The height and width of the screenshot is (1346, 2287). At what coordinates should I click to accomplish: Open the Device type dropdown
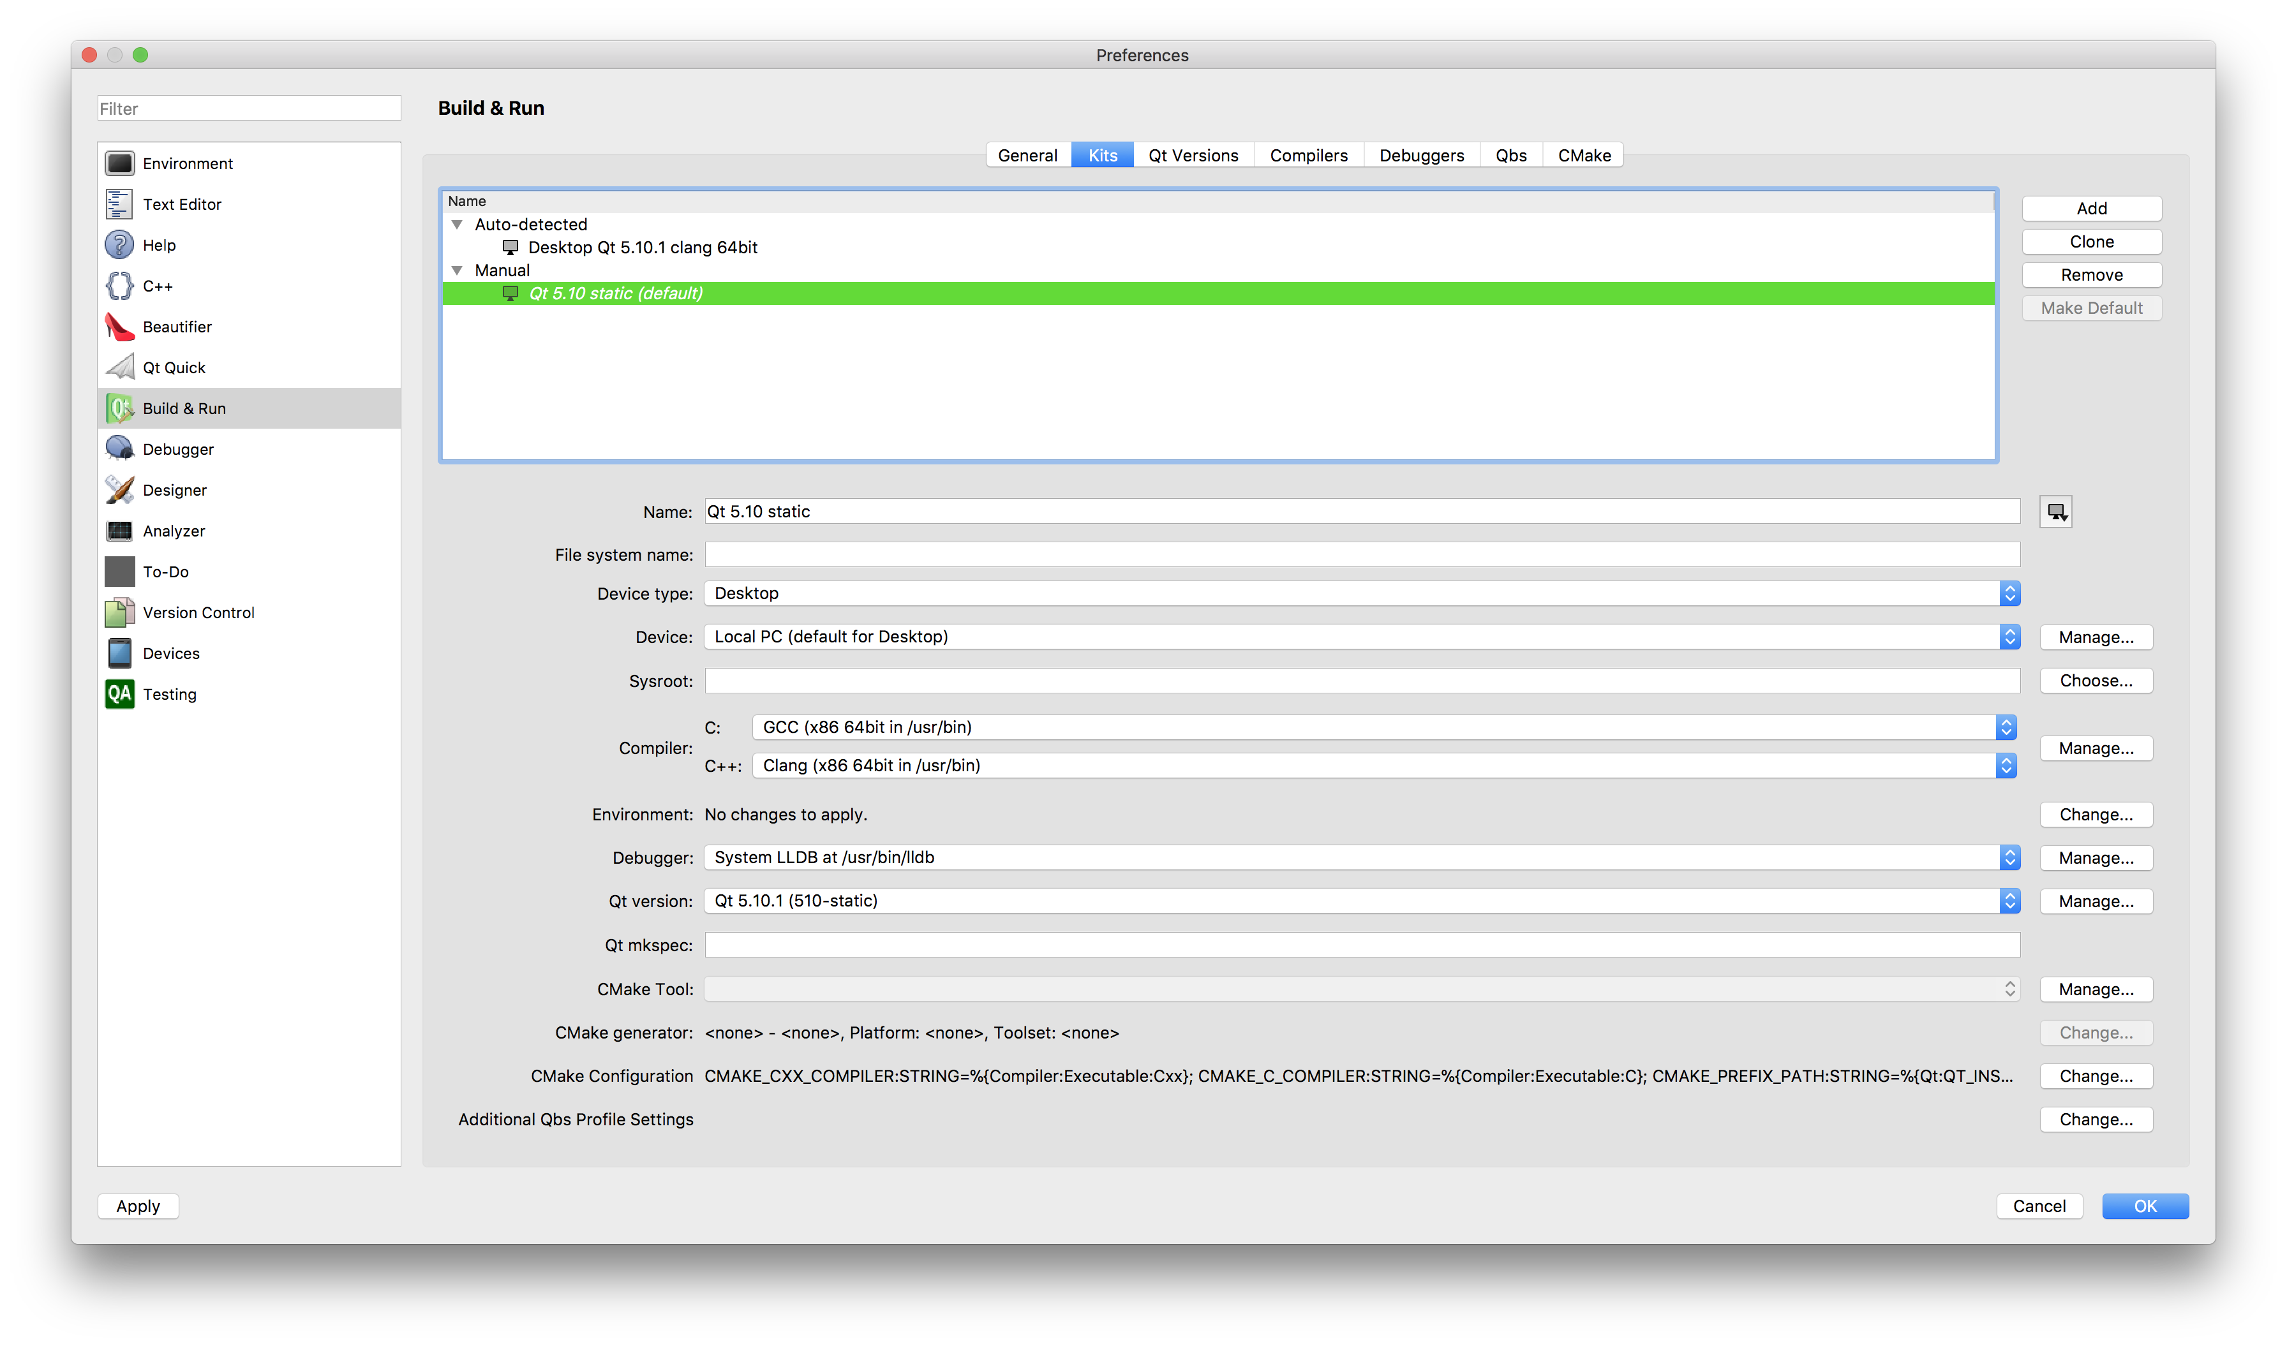(1362, 593)
